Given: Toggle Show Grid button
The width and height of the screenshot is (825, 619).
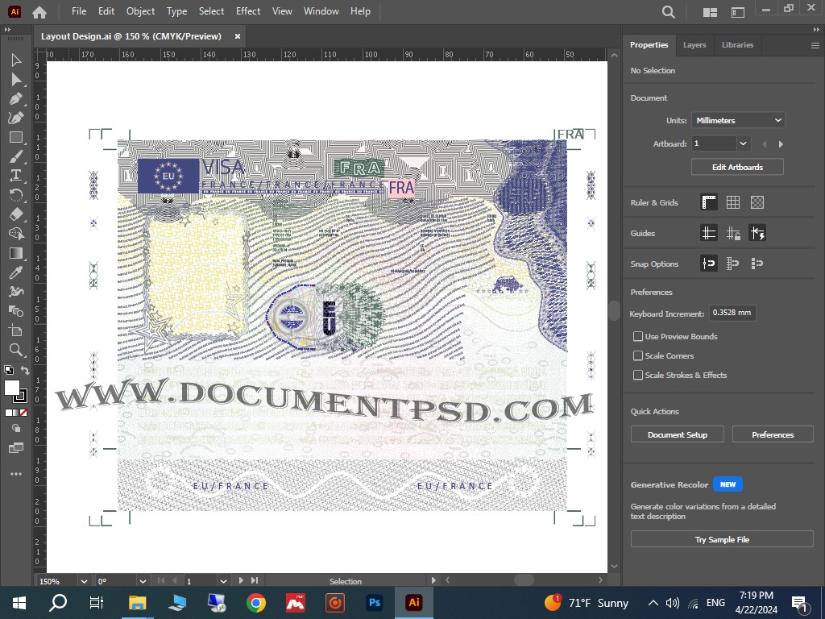Looking at the screenshot, I should pyautogui.click(x=733, y=202).
